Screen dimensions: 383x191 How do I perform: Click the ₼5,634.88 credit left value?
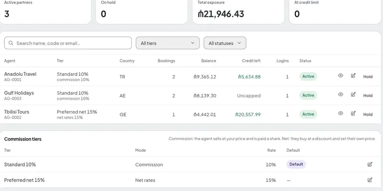click(x=249, y=77)
